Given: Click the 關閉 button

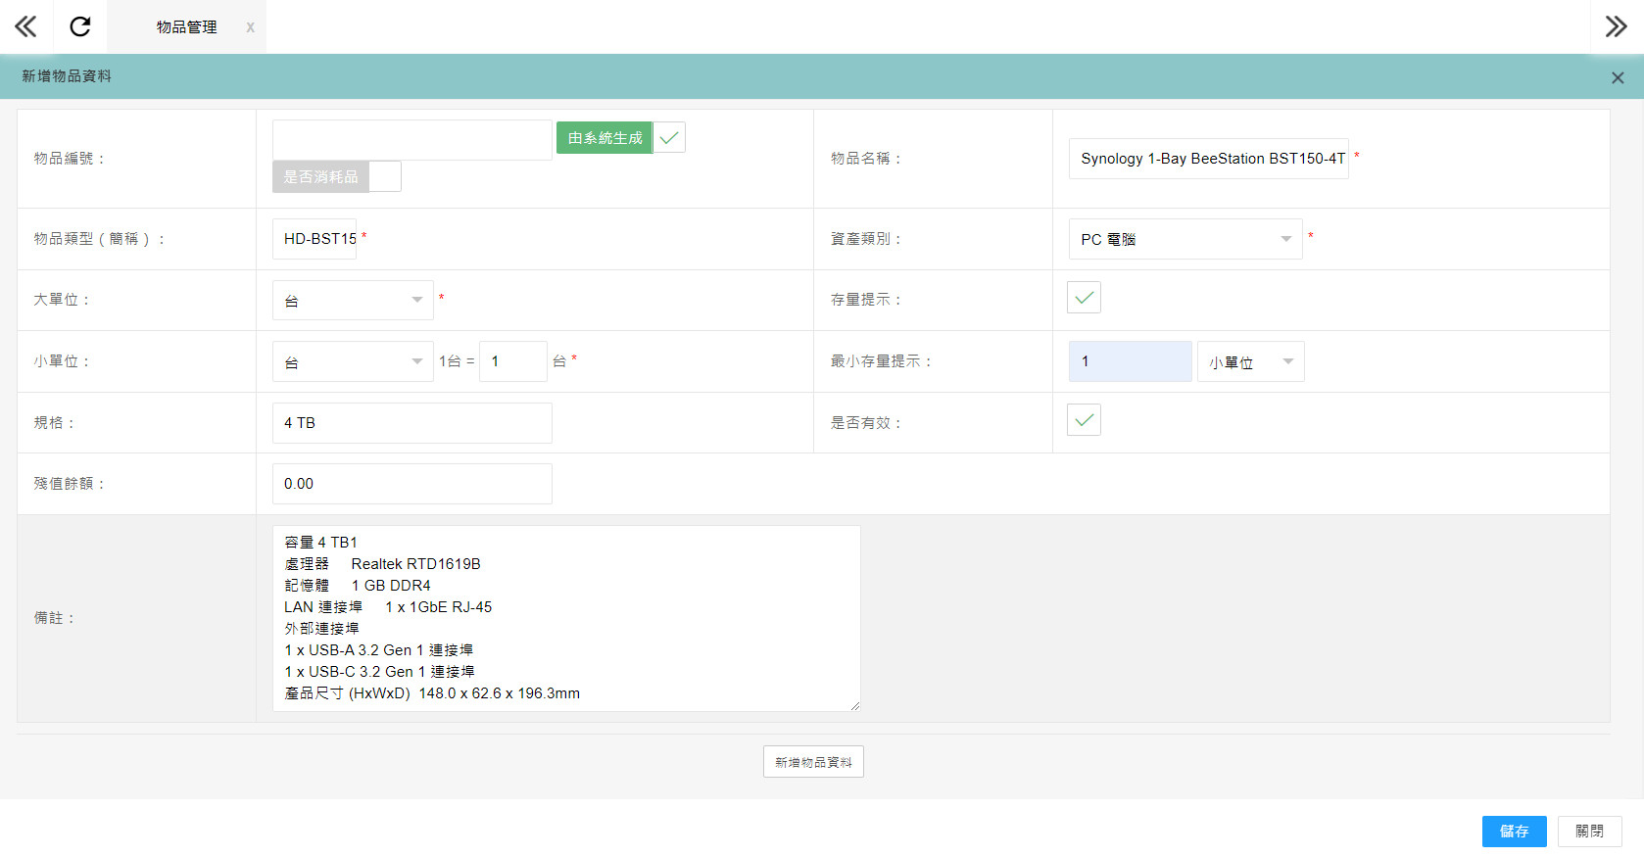Looking at the screenshot, I should point(1589,832).
